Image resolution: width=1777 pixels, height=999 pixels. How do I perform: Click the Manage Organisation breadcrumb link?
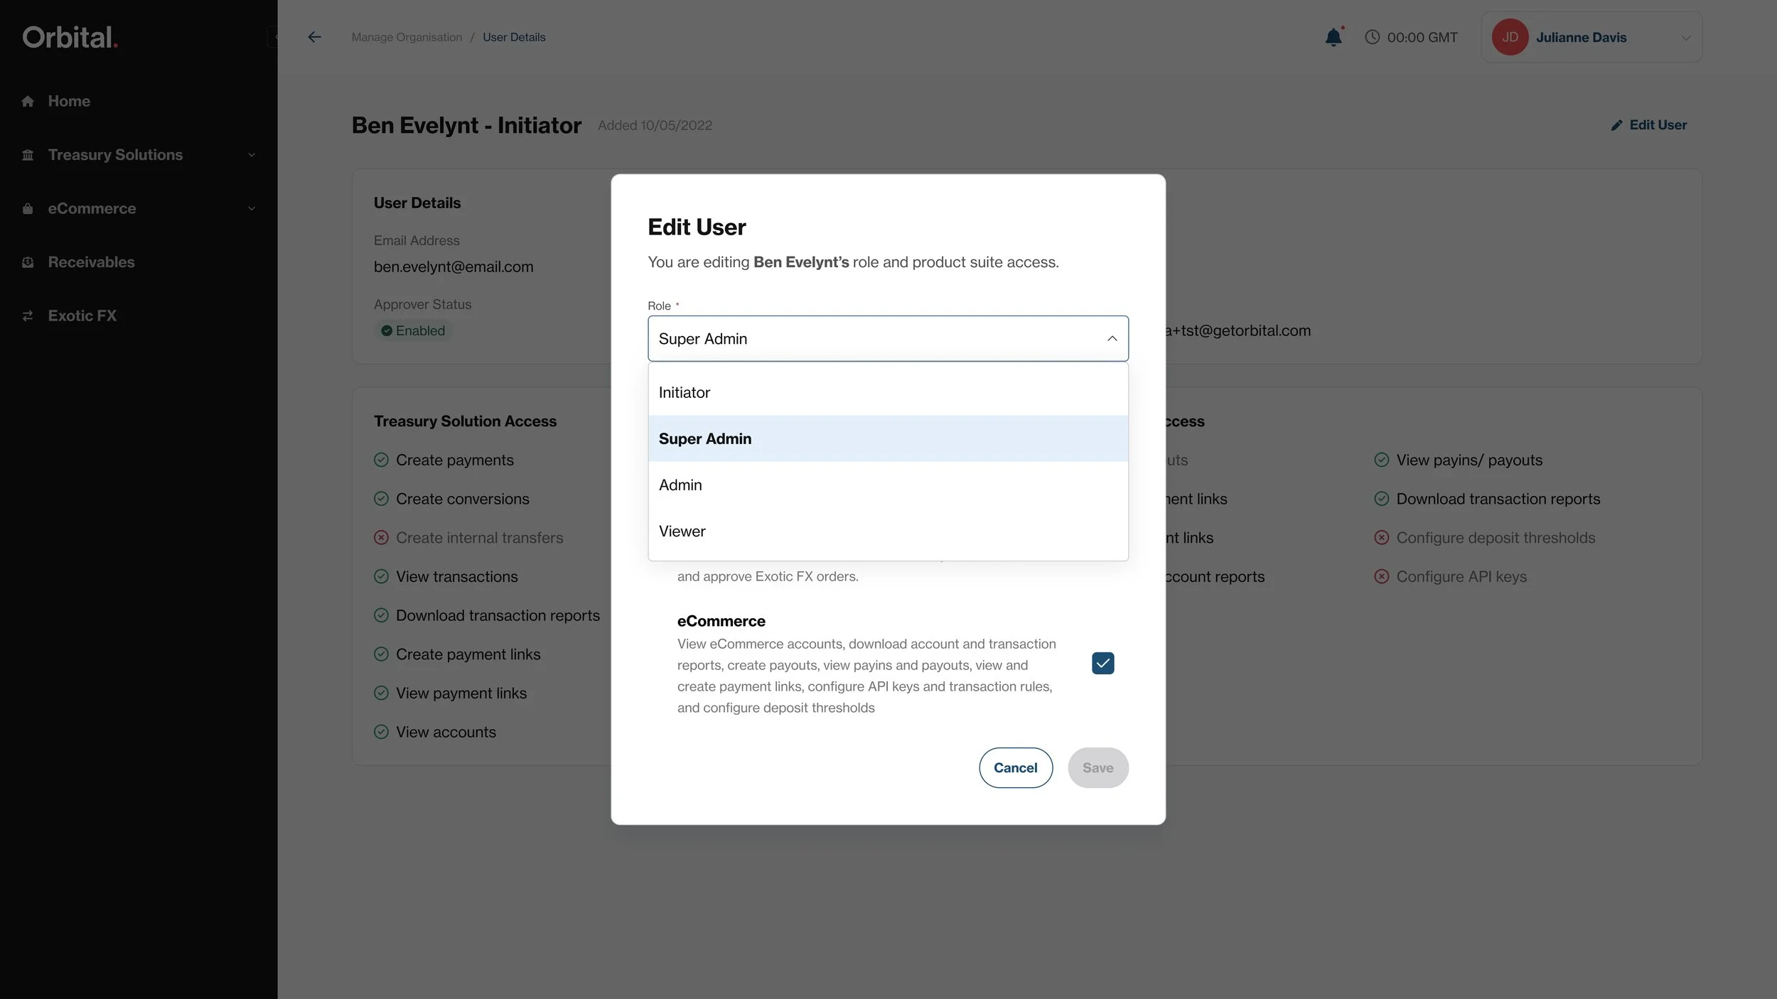coord(407,37)
